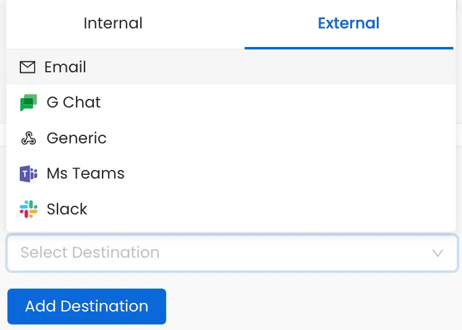Screen dimensions: 462x330
Task: Expand the Select Destination dropdown chevron
Action: pos(438,253)
